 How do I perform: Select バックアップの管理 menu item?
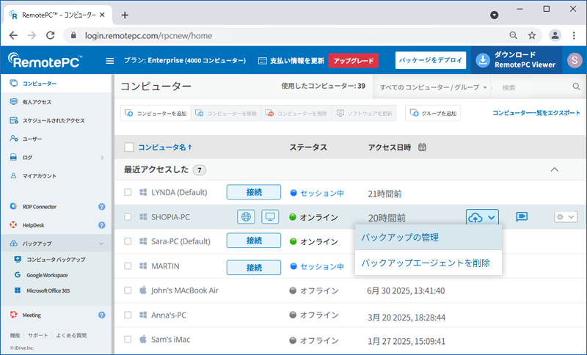(429, 237)
